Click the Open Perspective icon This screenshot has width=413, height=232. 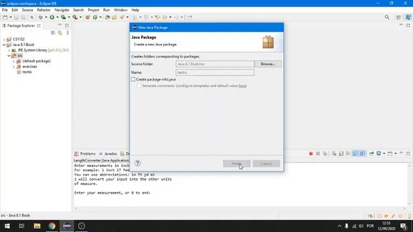tap(399, 17)
